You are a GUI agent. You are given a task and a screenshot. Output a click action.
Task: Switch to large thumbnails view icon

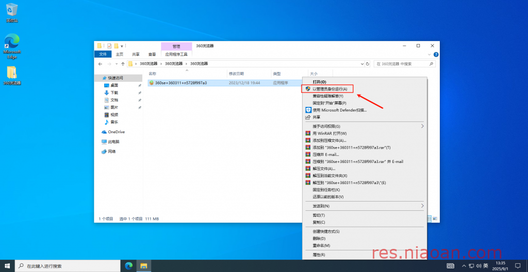coord(435,219)
